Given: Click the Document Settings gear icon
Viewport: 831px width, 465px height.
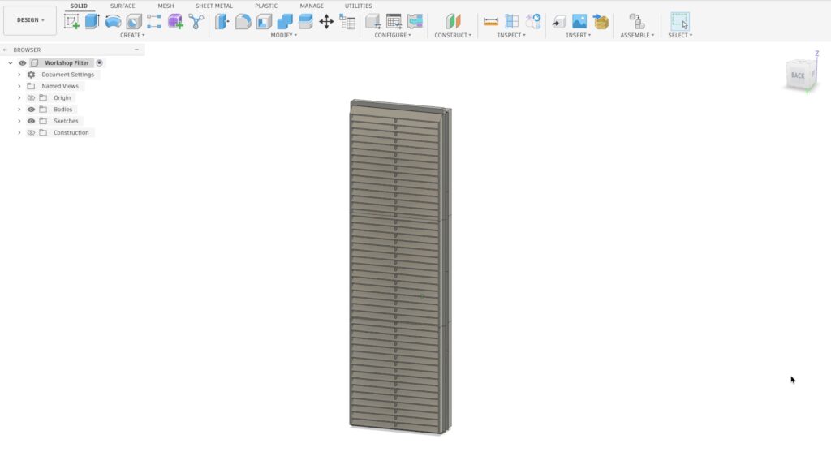Looking at the screenshot, I should pos(32,75).
